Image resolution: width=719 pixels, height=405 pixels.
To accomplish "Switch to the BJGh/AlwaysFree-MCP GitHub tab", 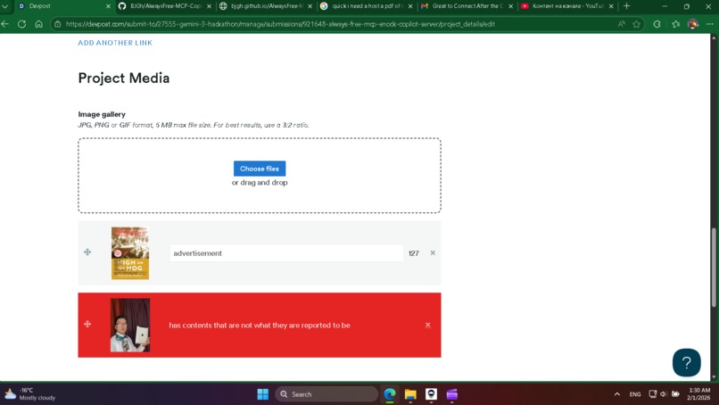I will [161, 6].
